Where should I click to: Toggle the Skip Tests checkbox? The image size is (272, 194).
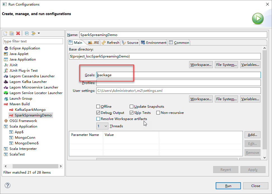(x=132, y=113)
